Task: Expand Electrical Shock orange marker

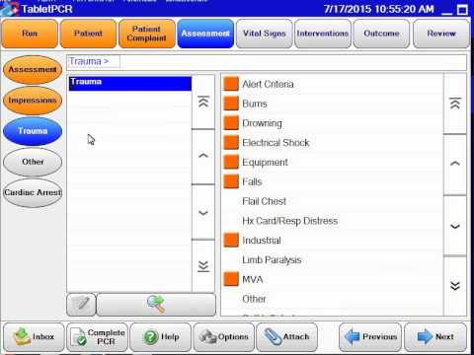Action: pyautogui.click(x=231, y=143)
